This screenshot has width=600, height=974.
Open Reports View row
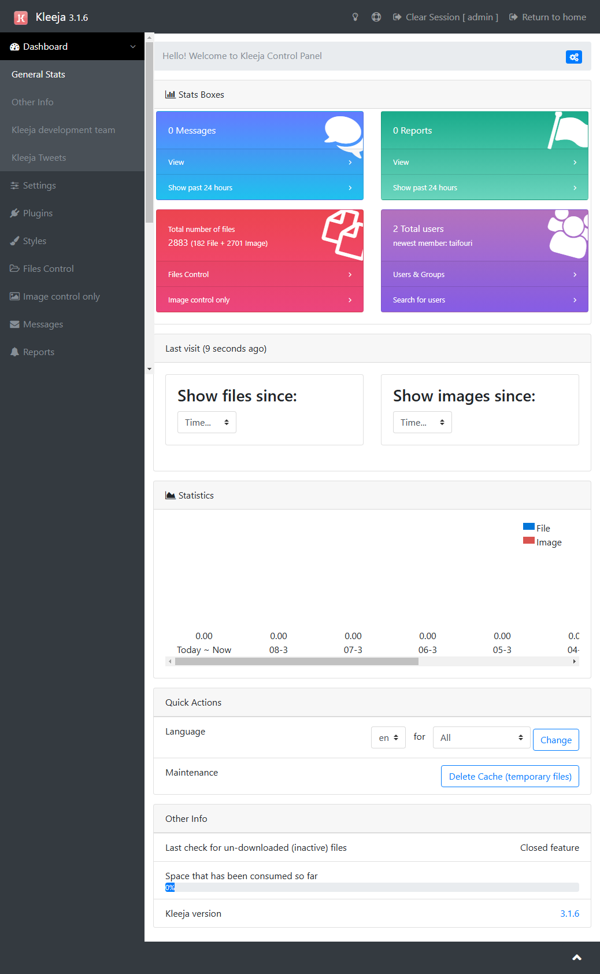click(484, 162)
